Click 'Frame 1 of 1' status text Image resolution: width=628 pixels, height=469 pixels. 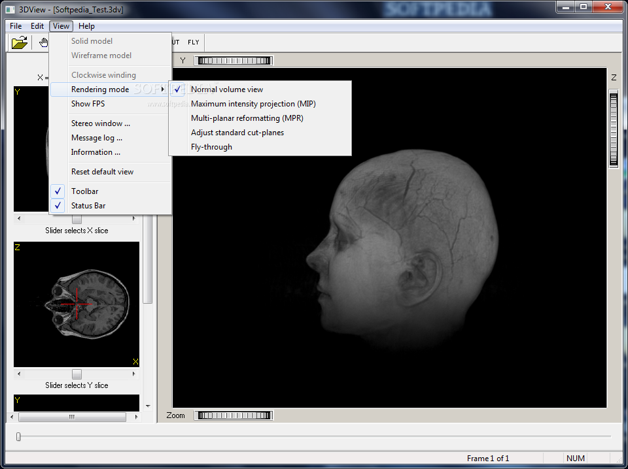point(488,458)
